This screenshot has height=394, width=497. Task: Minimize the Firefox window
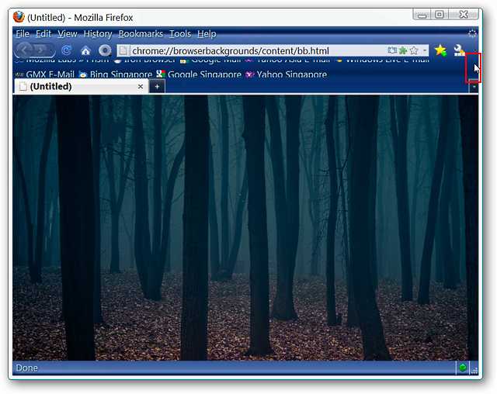point(422,15)
